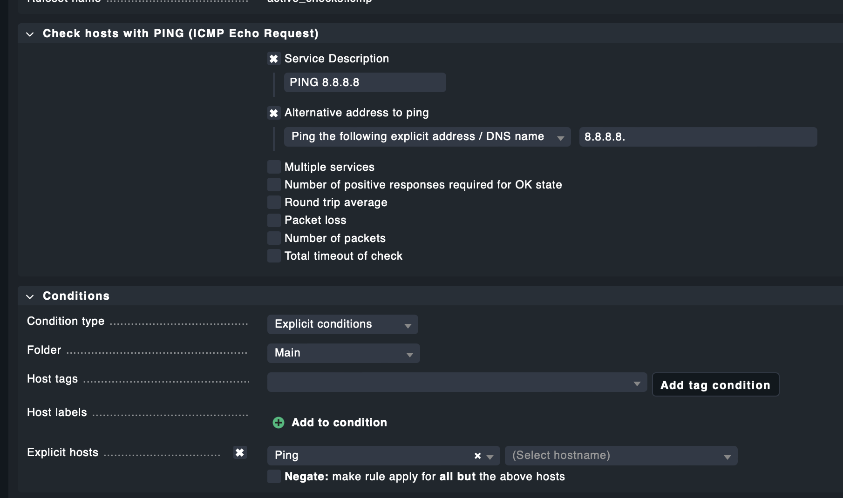Collapse the Conditions section chevron
The width and height of the screenshot is (843, 498).
pos(30,296)
